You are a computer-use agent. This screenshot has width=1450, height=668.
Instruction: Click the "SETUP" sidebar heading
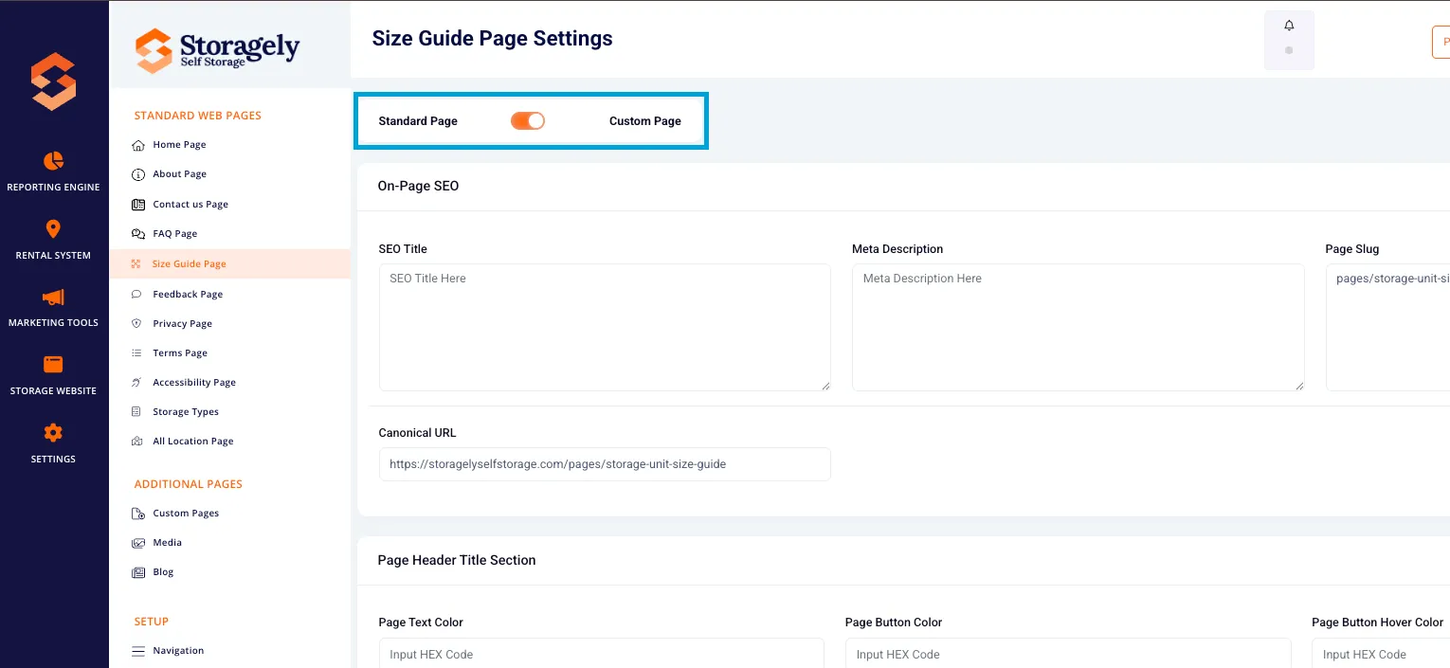pyautogui.click(x=151, y=622)
